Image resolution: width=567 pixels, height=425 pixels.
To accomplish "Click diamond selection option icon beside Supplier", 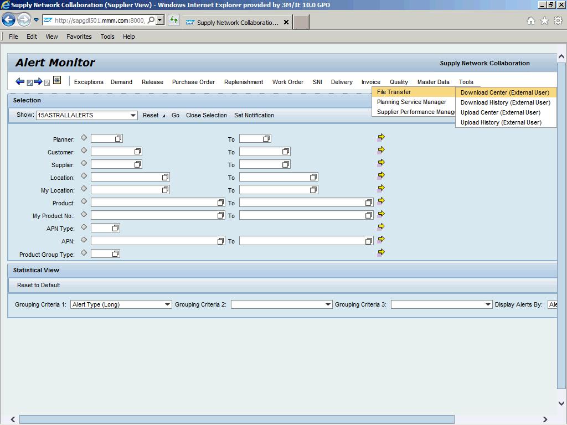I will (x=84, y=163).
